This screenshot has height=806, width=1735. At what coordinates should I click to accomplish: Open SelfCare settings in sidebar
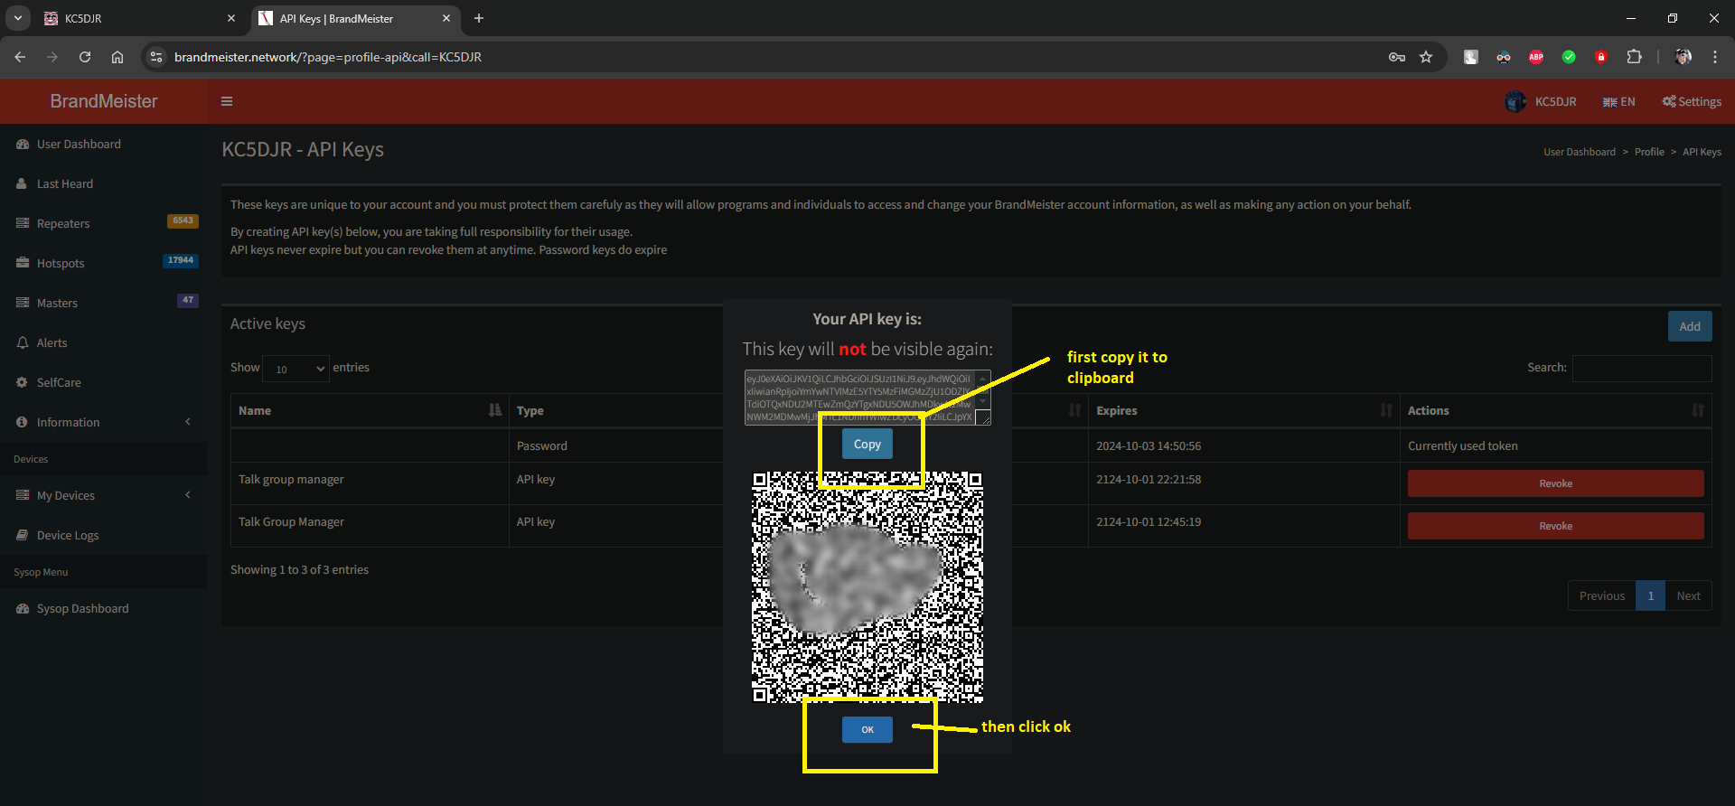point(59,383)
